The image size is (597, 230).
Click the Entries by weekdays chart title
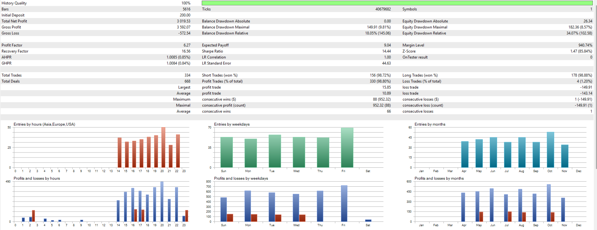click(x=232, y=124)
